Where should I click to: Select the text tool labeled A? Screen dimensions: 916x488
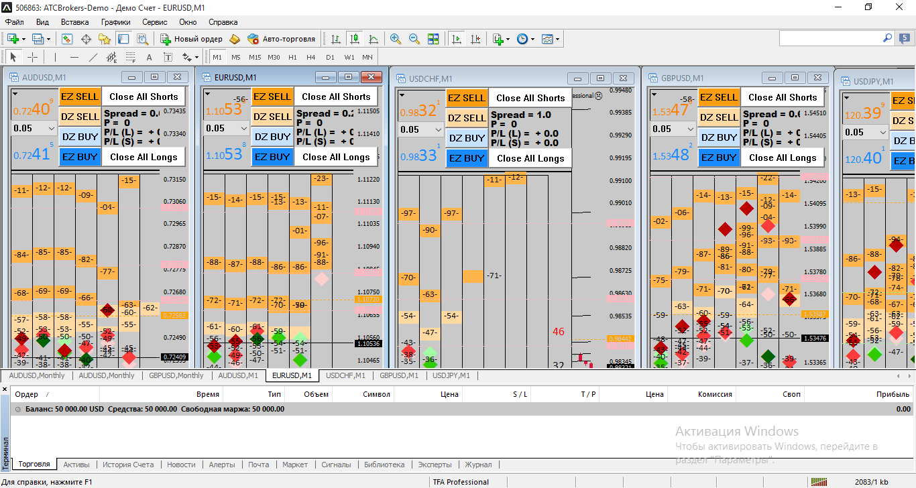click(x=149, y=58)
